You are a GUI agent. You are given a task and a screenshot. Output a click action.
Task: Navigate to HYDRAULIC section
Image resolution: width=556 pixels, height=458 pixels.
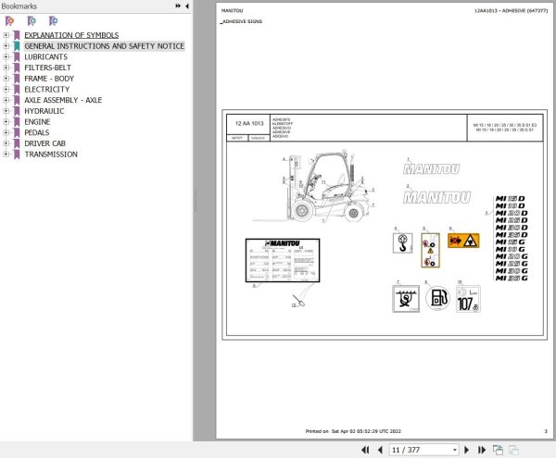tap(44, 111)
